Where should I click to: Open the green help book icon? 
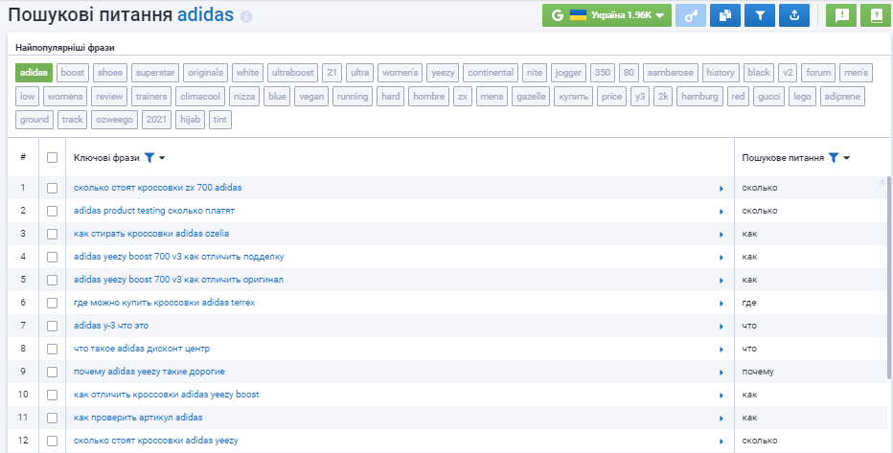876,15
